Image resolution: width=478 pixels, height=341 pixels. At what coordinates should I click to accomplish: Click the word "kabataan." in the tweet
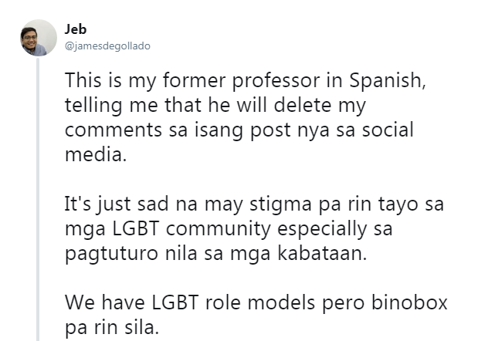click(322, 253)
